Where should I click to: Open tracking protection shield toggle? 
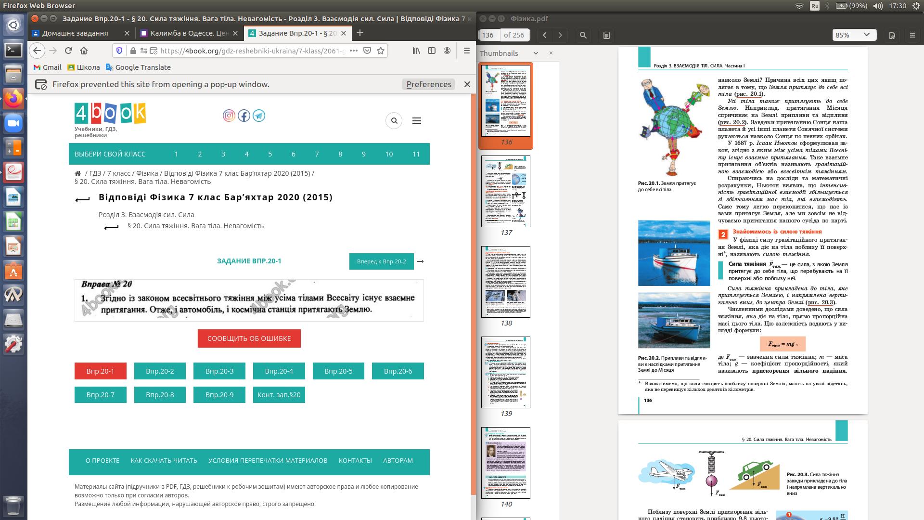pos(120,51)
